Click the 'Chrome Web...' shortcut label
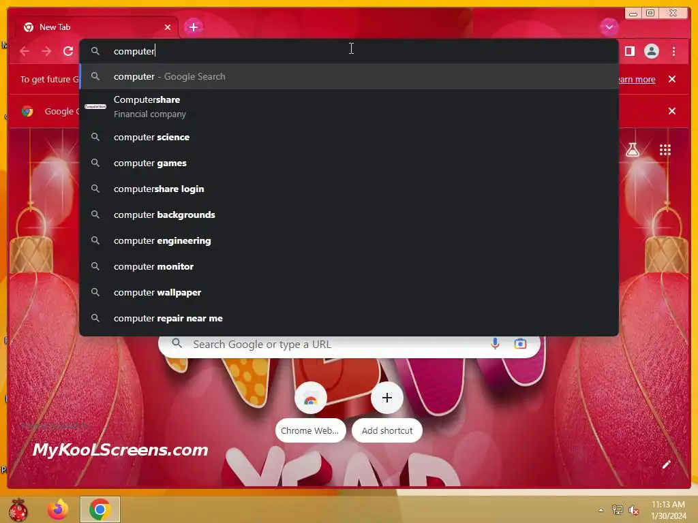 pos(310,430)
